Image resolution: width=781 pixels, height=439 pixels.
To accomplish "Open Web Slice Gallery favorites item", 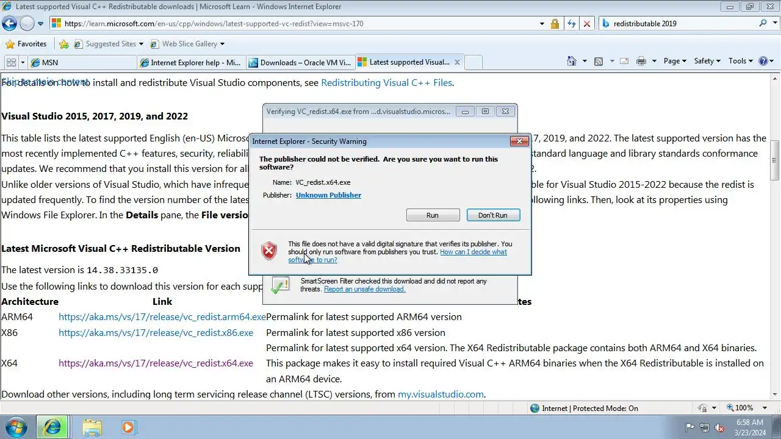I will pyautogui.click(x=187, y=44).
